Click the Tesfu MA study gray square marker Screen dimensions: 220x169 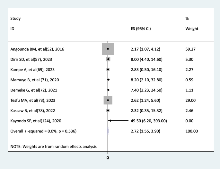pyautogui.click(x=108, y=100)
